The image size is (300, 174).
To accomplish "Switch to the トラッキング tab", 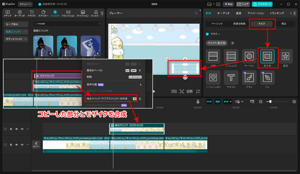I will [277, 13].
